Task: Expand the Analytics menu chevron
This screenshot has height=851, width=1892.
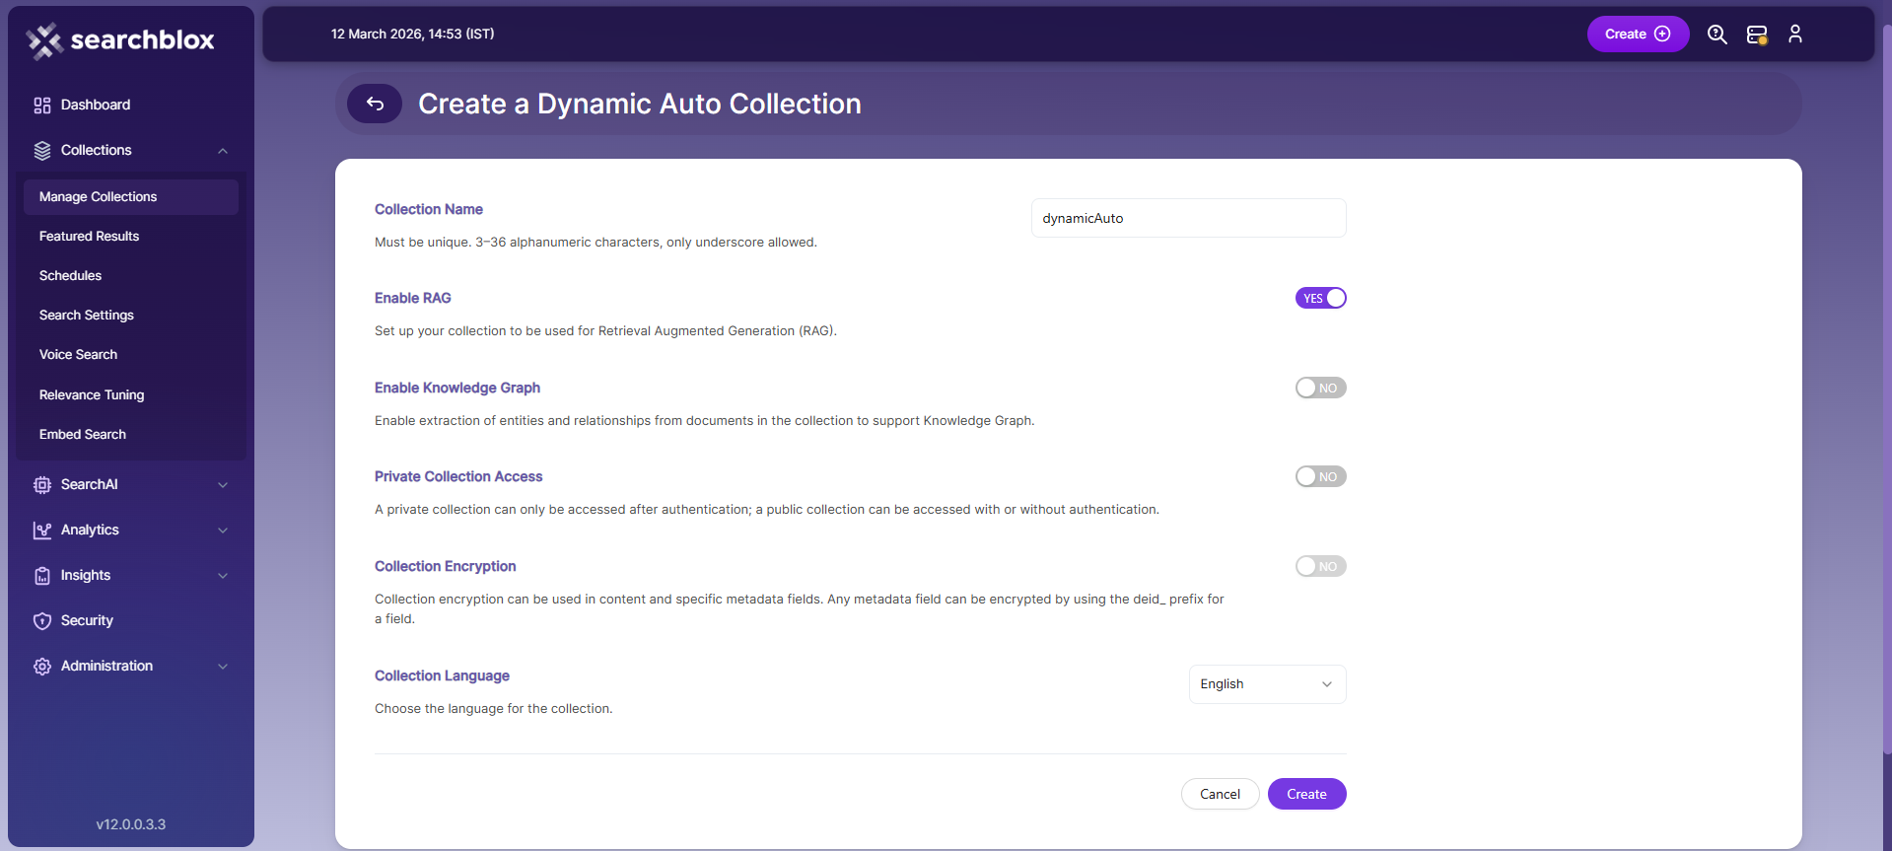Action: click(223, 531)
